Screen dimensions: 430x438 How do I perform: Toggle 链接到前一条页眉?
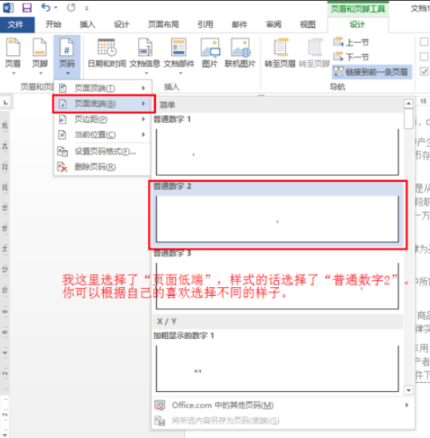click(x=372, y=73)
